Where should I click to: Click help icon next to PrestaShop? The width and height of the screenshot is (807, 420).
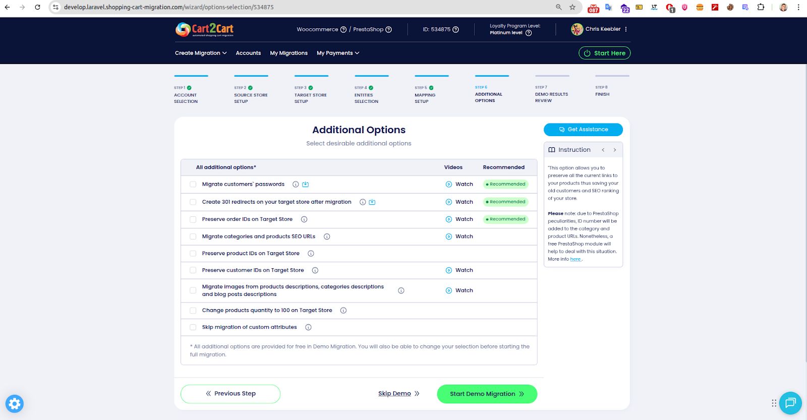(388, 29)
